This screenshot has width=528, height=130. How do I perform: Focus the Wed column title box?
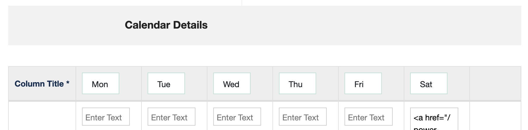click(x=232, y=84)
